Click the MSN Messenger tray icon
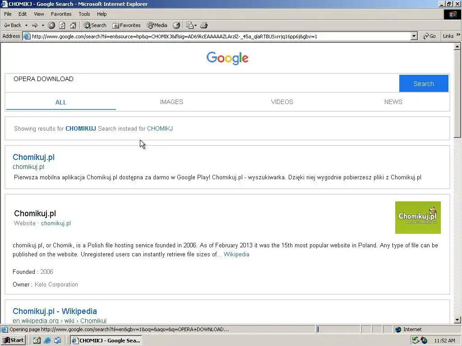The width and height of the screenshot is (462, 346). pyautogui.click(x=424, y=341)
